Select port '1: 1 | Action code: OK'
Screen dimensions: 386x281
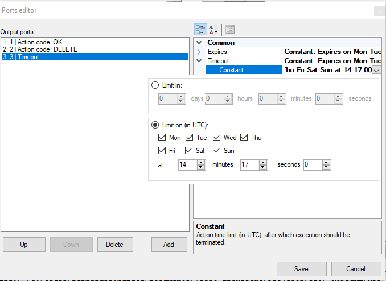[95, 42]
